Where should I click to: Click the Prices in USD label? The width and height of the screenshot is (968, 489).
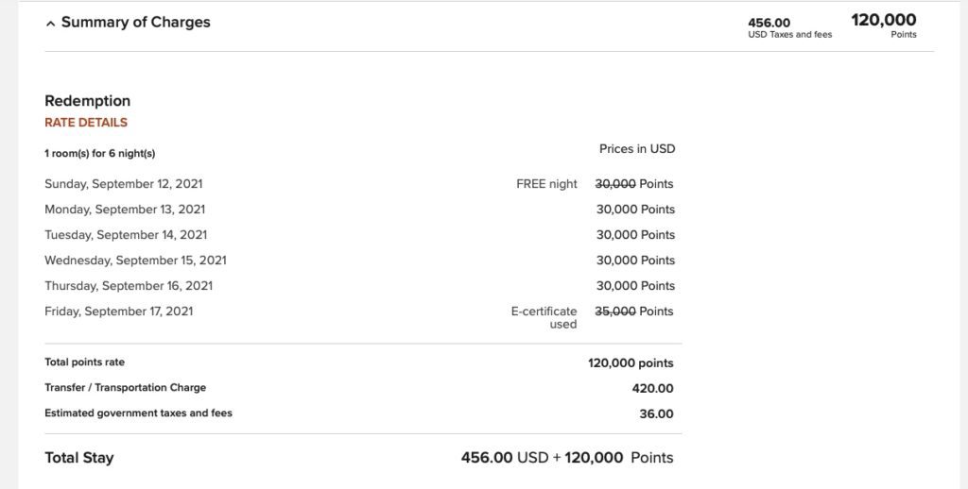coord(637,149)
